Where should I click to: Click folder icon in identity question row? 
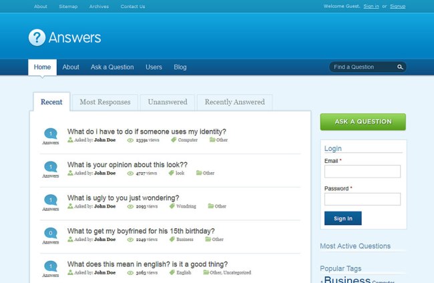(x=212, y=139)
